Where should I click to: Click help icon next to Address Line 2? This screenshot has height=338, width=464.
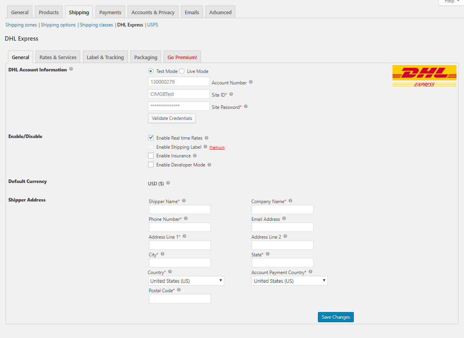285,236
